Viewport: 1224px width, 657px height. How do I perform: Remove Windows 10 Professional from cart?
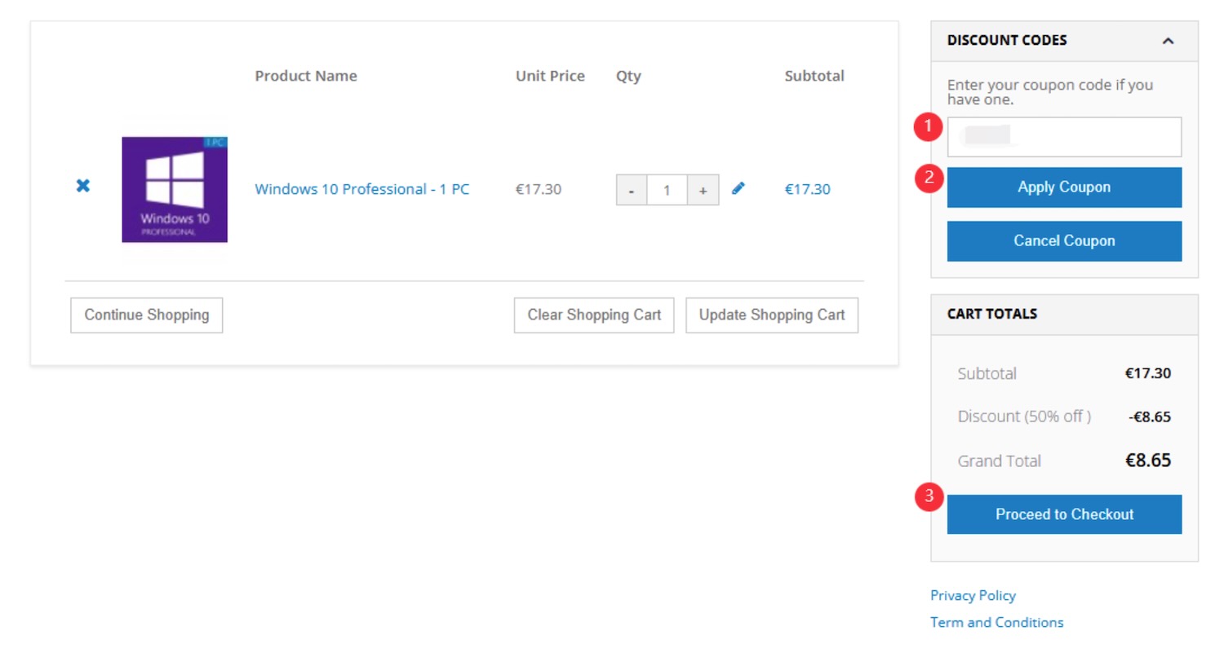[82, 186]
